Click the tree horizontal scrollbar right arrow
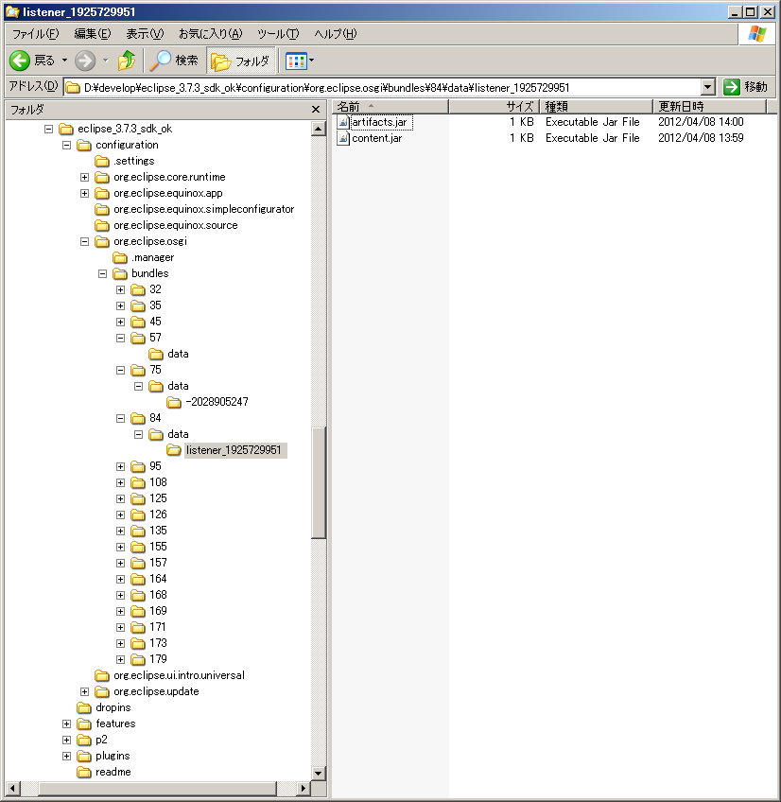This screenshot has height=802, width=781. (304, 788)
